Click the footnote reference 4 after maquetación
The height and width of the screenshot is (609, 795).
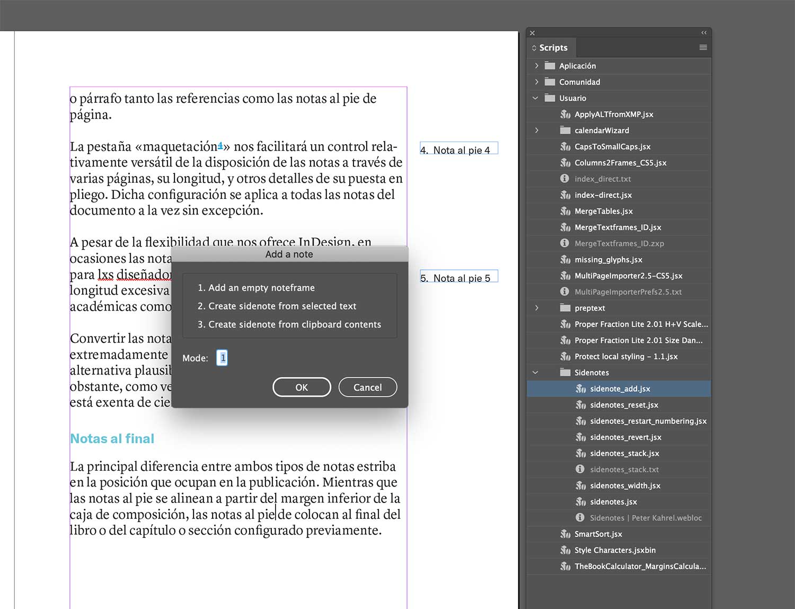tap(220, 145)
